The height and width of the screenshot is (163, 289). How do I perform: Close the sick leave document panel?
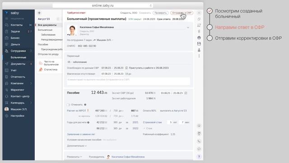[199, 13]
